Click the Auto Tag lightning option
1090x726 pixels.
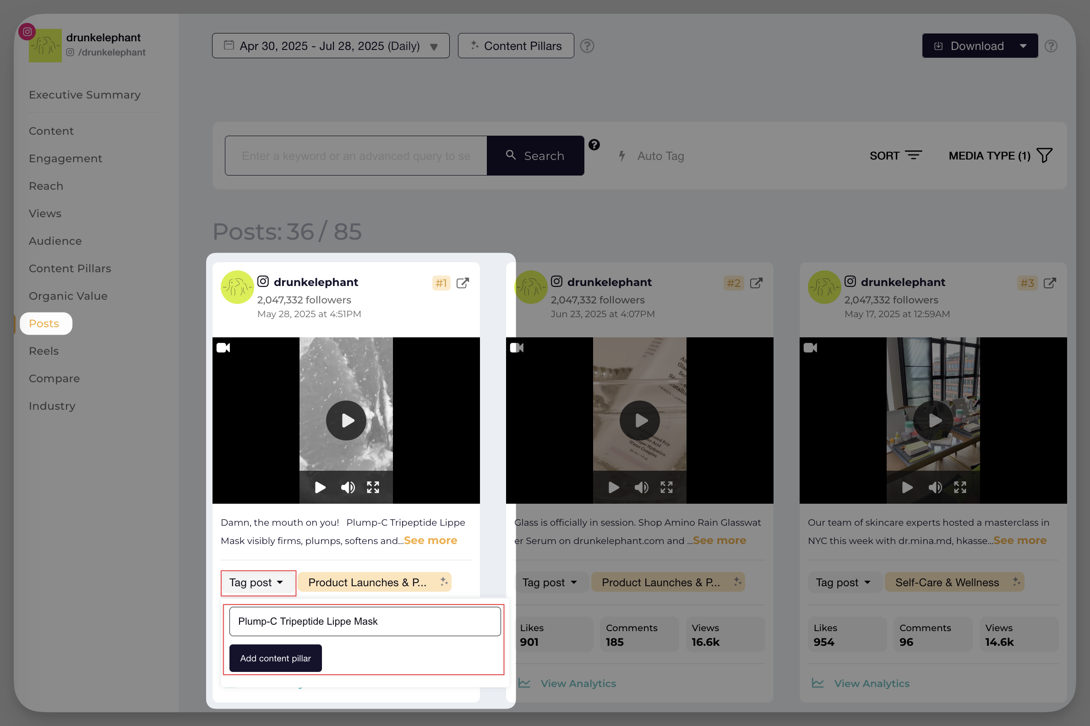pyautogui.click(x=651, y=156)
